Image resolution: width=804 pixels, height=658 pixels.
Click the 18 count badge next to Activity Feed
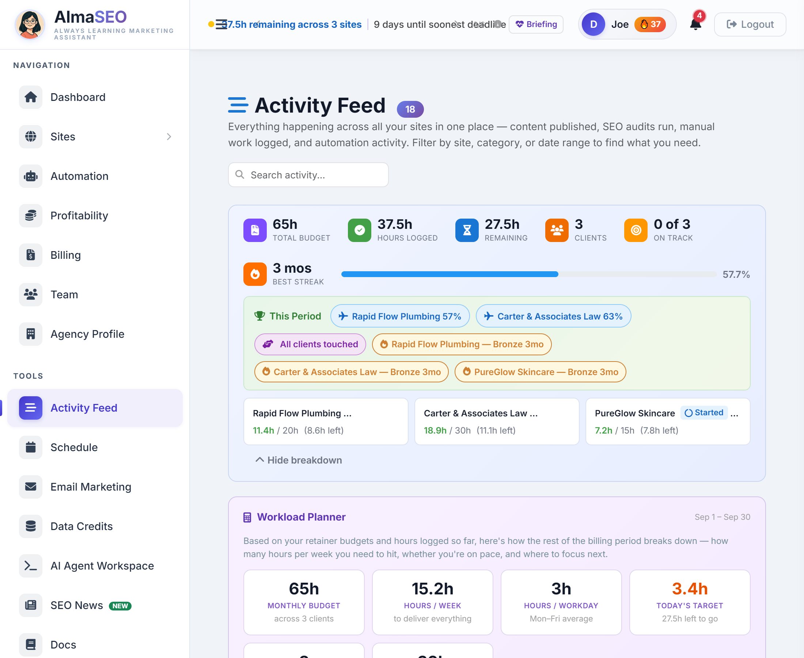pyautogui.click(x=410, y=109)
